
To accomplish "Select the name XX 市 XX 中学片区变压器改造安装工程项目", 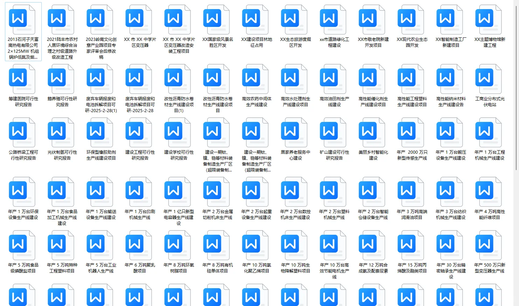I will coord(179,45).
